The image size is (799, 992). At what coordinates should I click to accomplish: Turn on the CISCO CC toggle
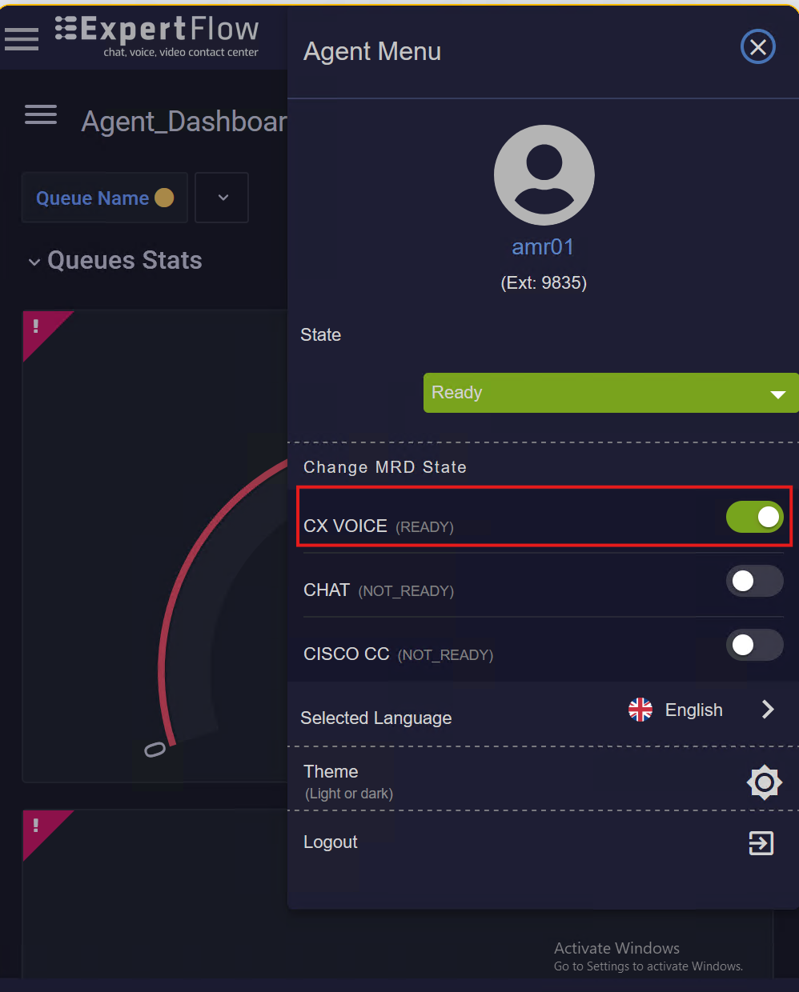tap(754, 645)
